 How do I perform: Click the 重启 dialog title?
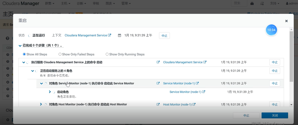(22, 21)
